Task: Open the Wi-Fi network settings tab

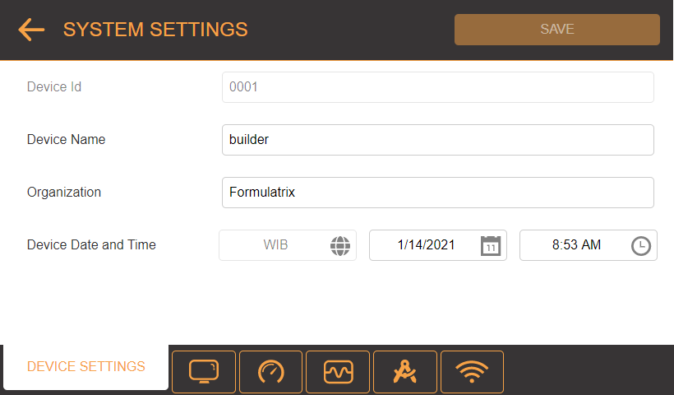Action: pyautogui.click(x=472, y=372)
